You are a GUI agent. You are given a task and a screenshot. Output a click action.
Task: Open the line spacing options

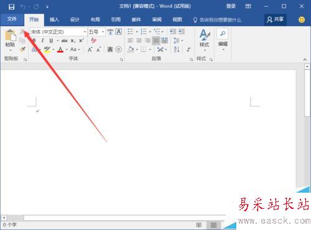[x=177, y=40]
